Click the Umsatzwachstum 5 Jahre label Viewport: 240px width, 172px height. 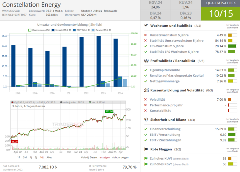click(x=169, y=35)
